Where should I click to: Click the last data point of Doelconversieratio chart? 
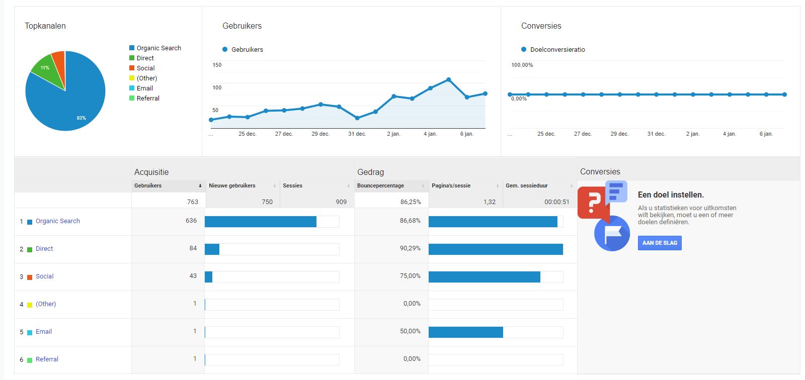[784, 94]
